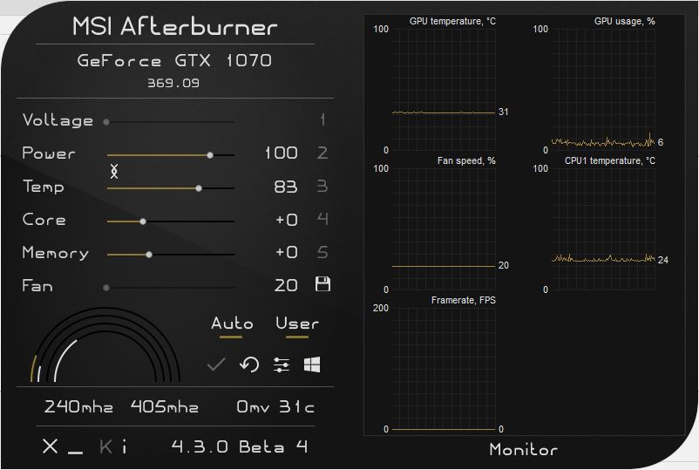Select profile slot 4
Screen dimensions: 699x470
click(322, 219)
